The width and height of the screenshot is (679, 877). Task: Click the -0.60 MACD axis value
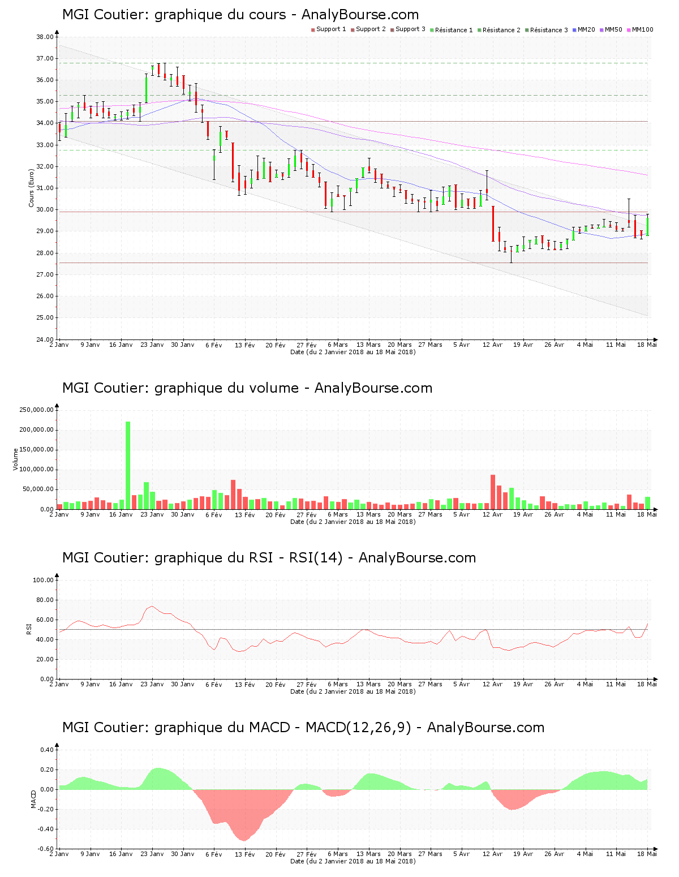(x=46, y=849)
